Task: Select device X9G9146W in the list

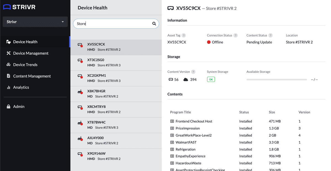Action: point(116,157)
